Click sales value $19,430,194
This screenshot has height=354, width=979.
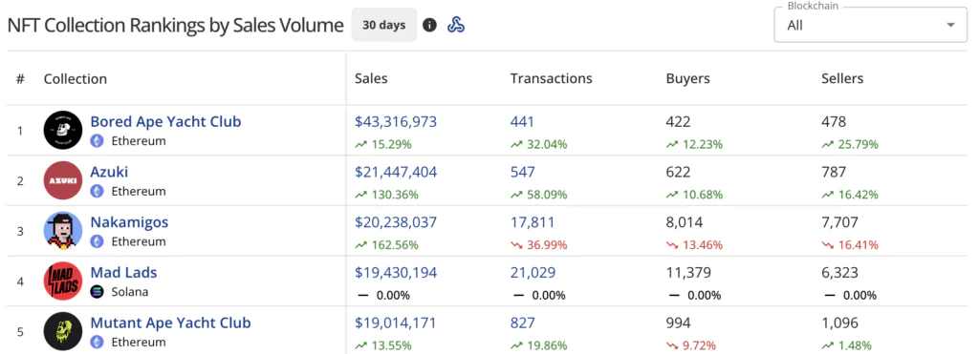396,272
